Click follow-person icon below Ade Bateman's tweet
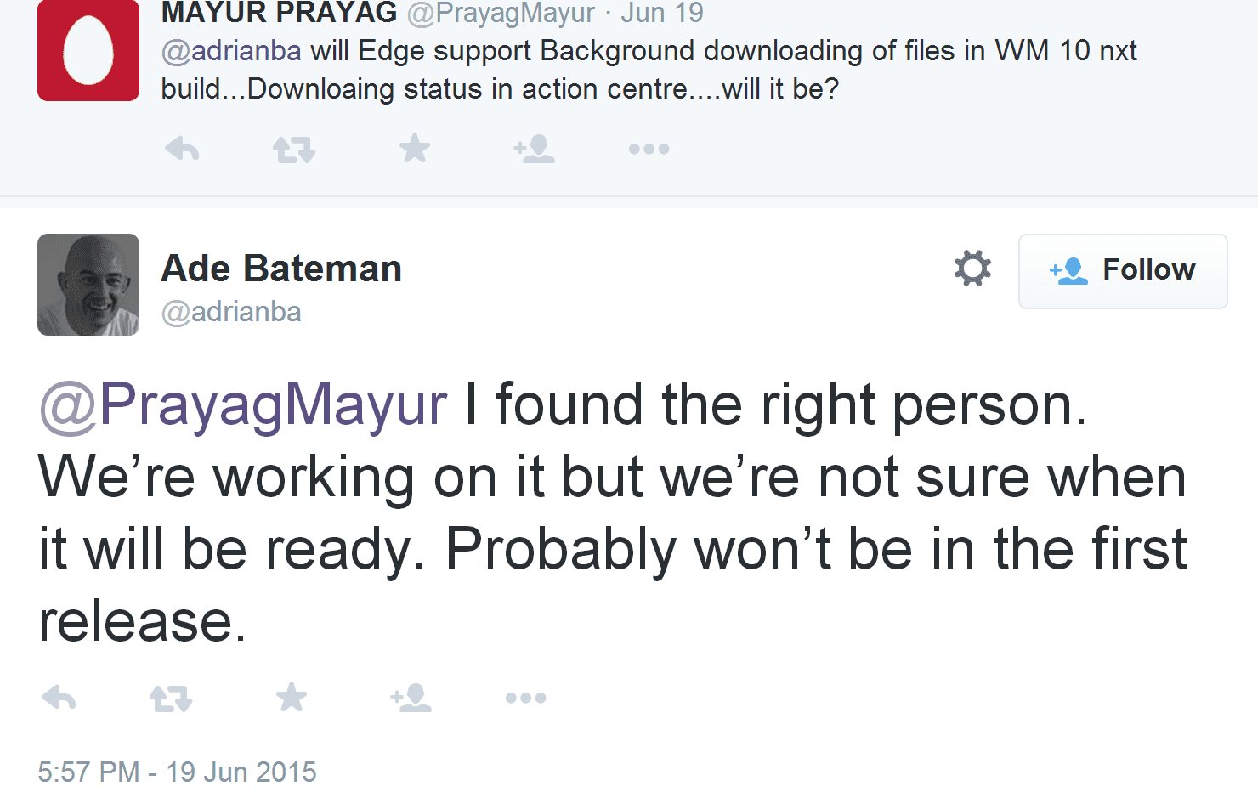 click(x=411, y=698)
